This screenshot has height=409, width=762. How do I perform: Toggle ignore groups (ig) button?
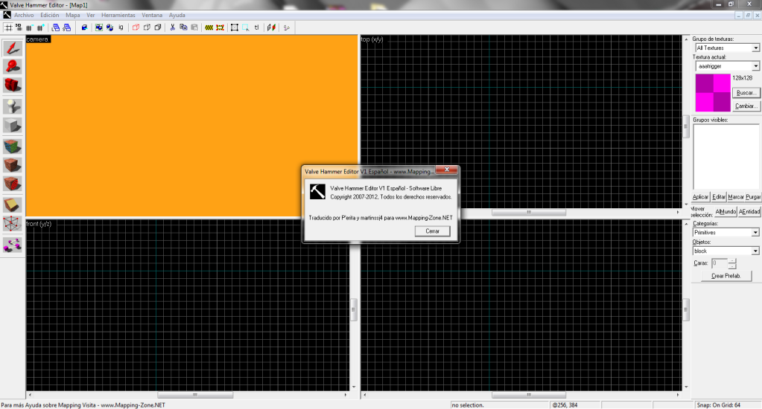[121, 28]
